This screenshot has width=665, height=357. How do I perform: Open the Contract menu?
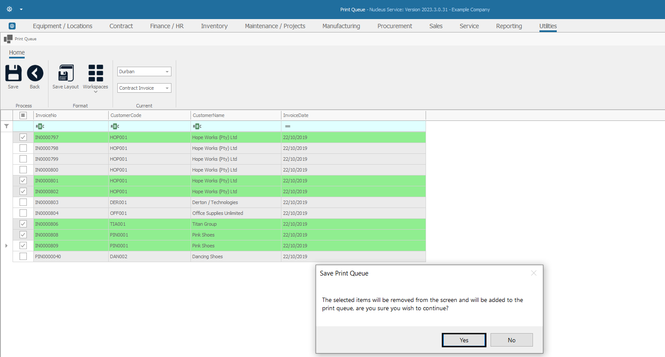(121, 26)
